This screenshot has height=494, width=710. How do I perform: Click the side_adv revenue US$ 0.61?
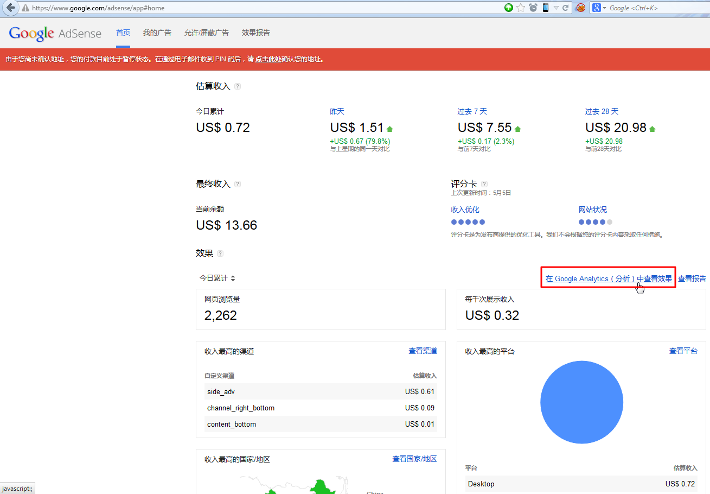pyautogui.click(x=420, y=391)
